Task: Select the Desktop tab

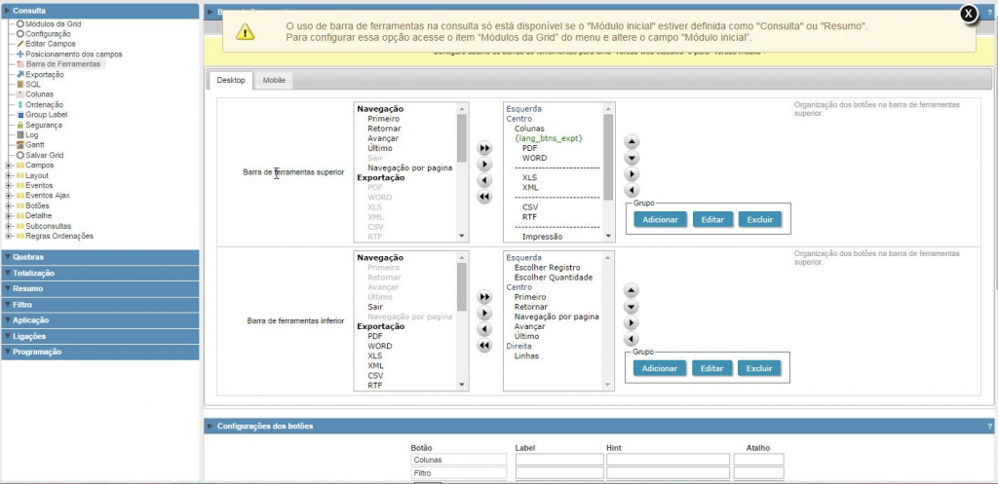Action: pos(231,81)
